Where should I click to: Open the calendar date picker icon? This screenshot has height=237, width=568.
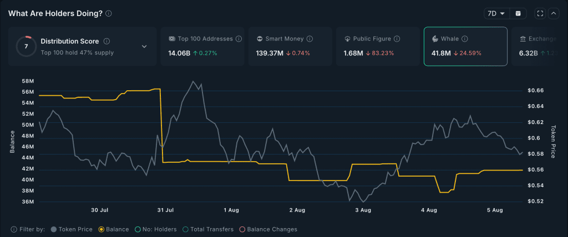(x=518, y=13)
